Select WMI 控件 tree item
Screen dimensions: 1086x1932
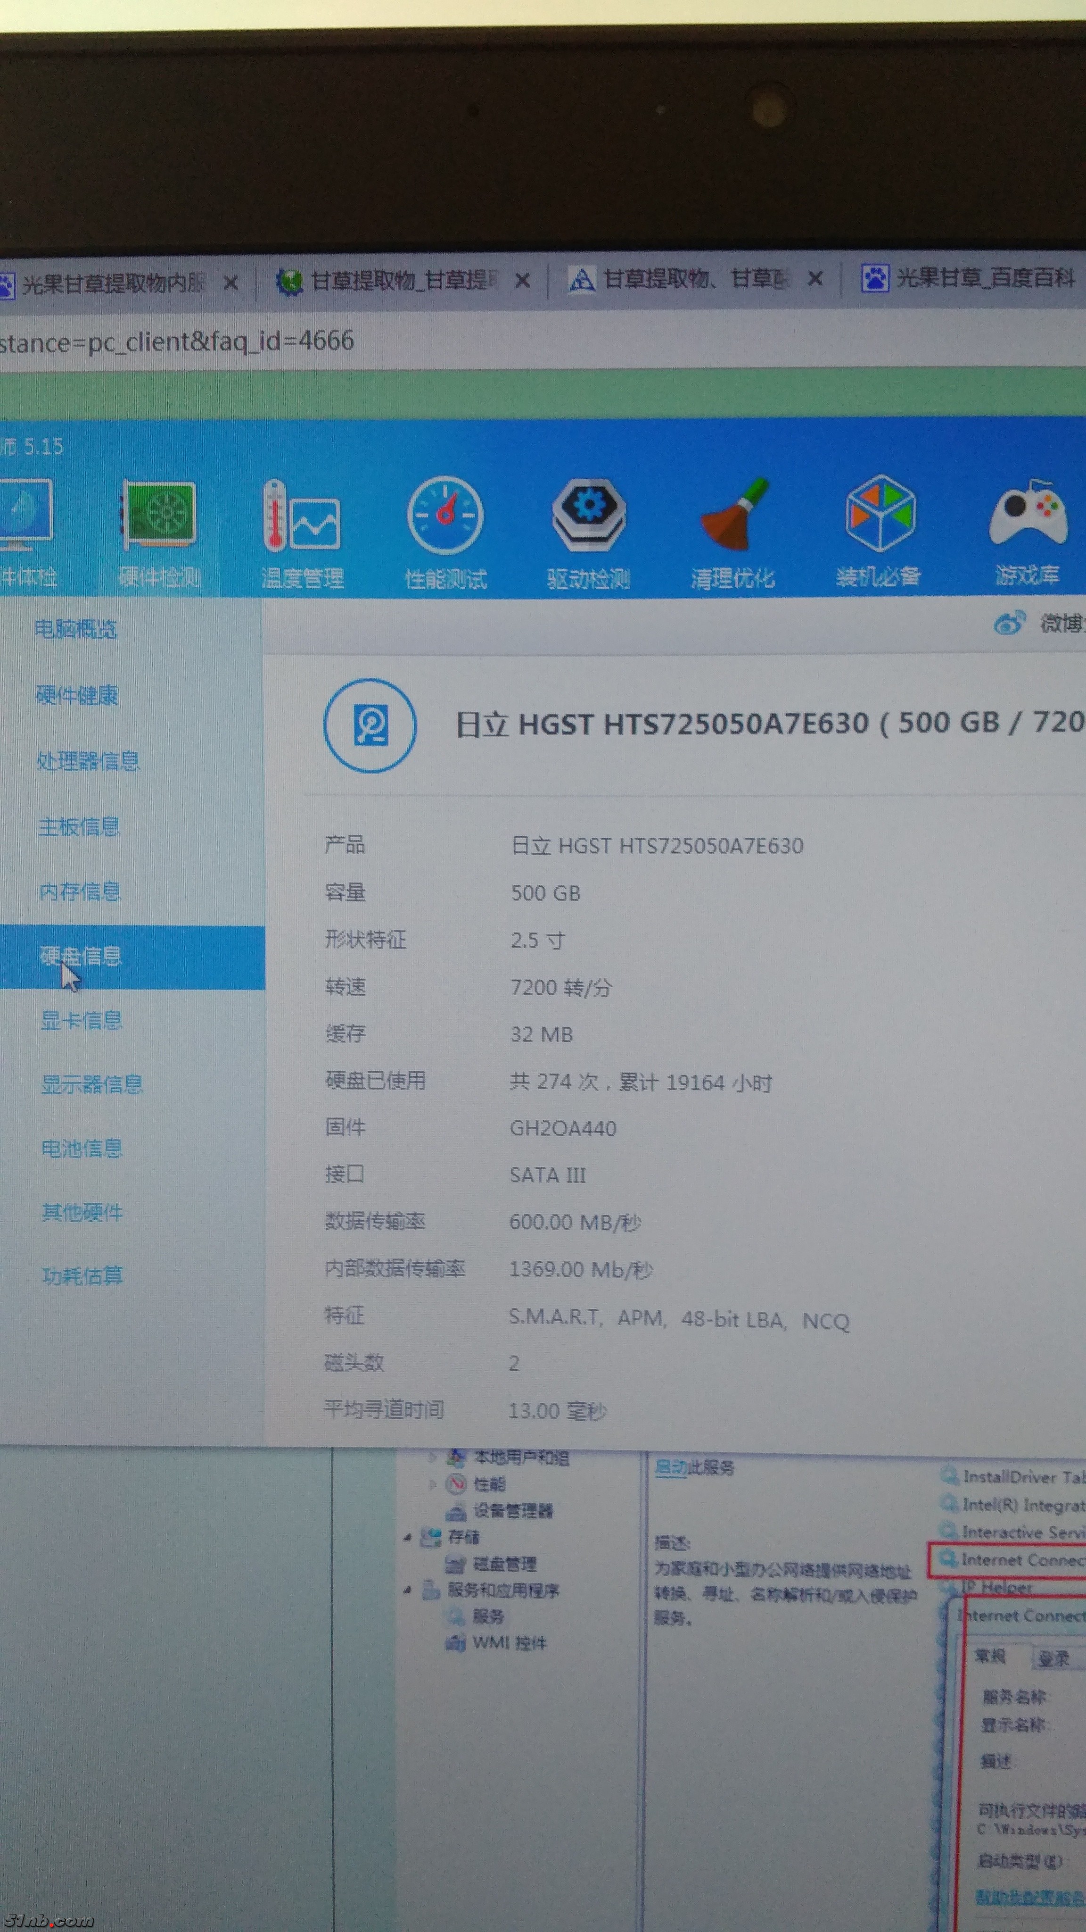pos(510,1643)
